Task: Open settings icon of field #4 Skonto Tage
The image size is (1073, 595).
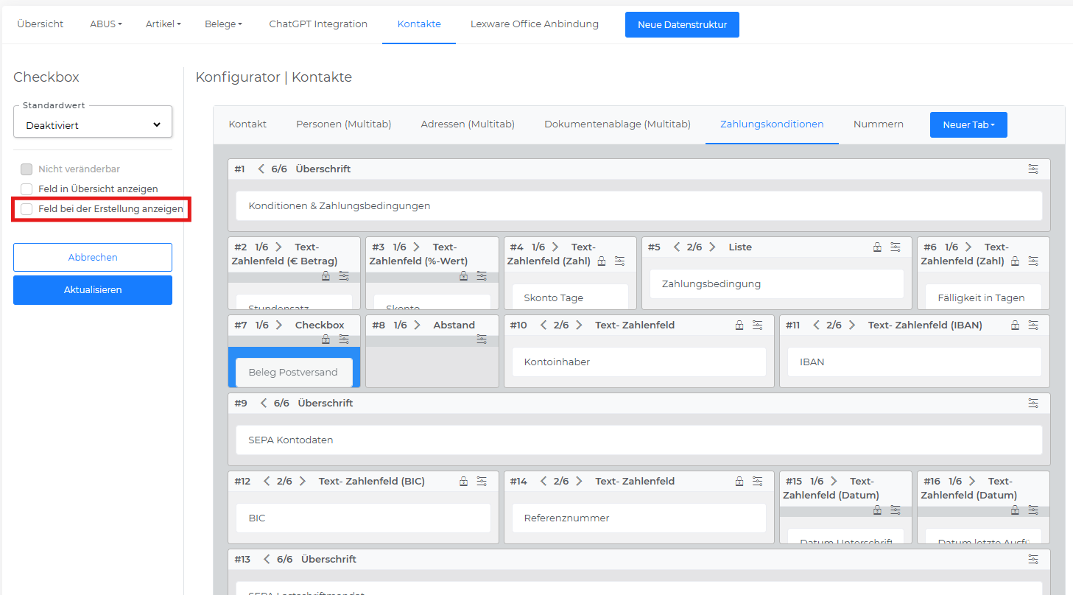Action: coord(619,261)
